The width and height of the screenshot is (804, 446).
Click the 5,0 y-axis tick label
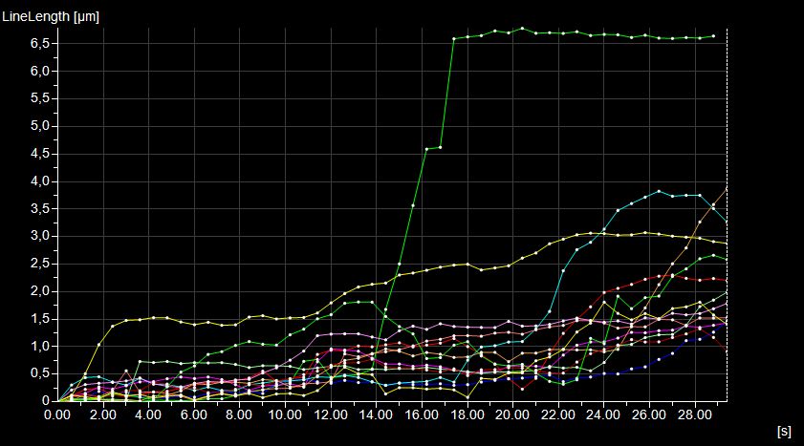[x=39, y=126]
